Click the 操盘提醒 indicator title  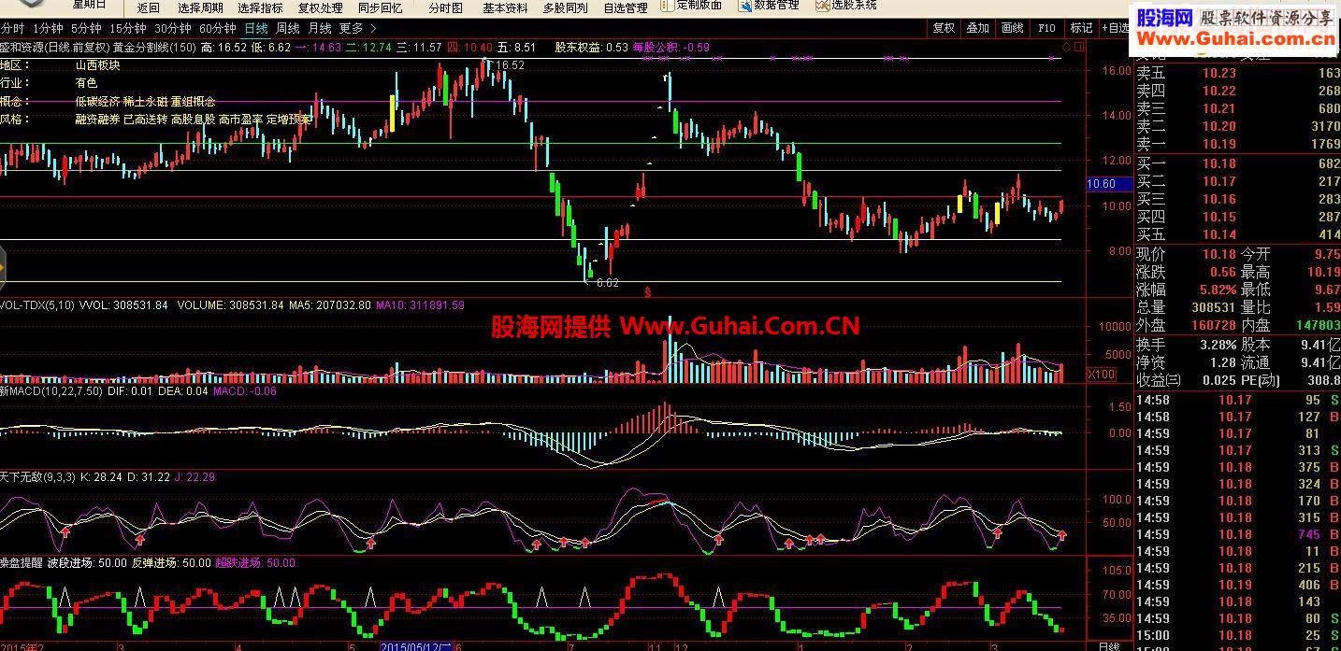click(21, 562)
